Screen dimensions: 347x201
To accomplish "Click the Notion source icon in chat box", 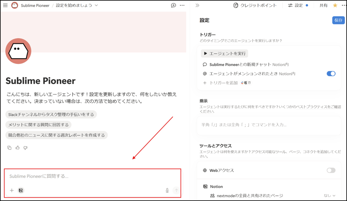I will click(x=21, y=190).
